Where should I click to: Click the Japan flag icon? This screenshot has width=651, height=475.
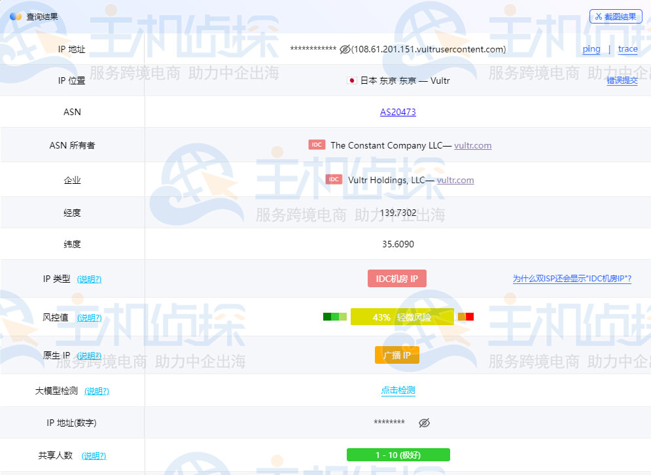pyautogui.click(x=351, y=80)
